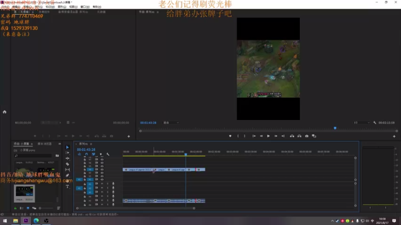The width and height of the screenshot is (401, 225).
Task: Switch Project panel to icon view
Action: tap(28, 208)
